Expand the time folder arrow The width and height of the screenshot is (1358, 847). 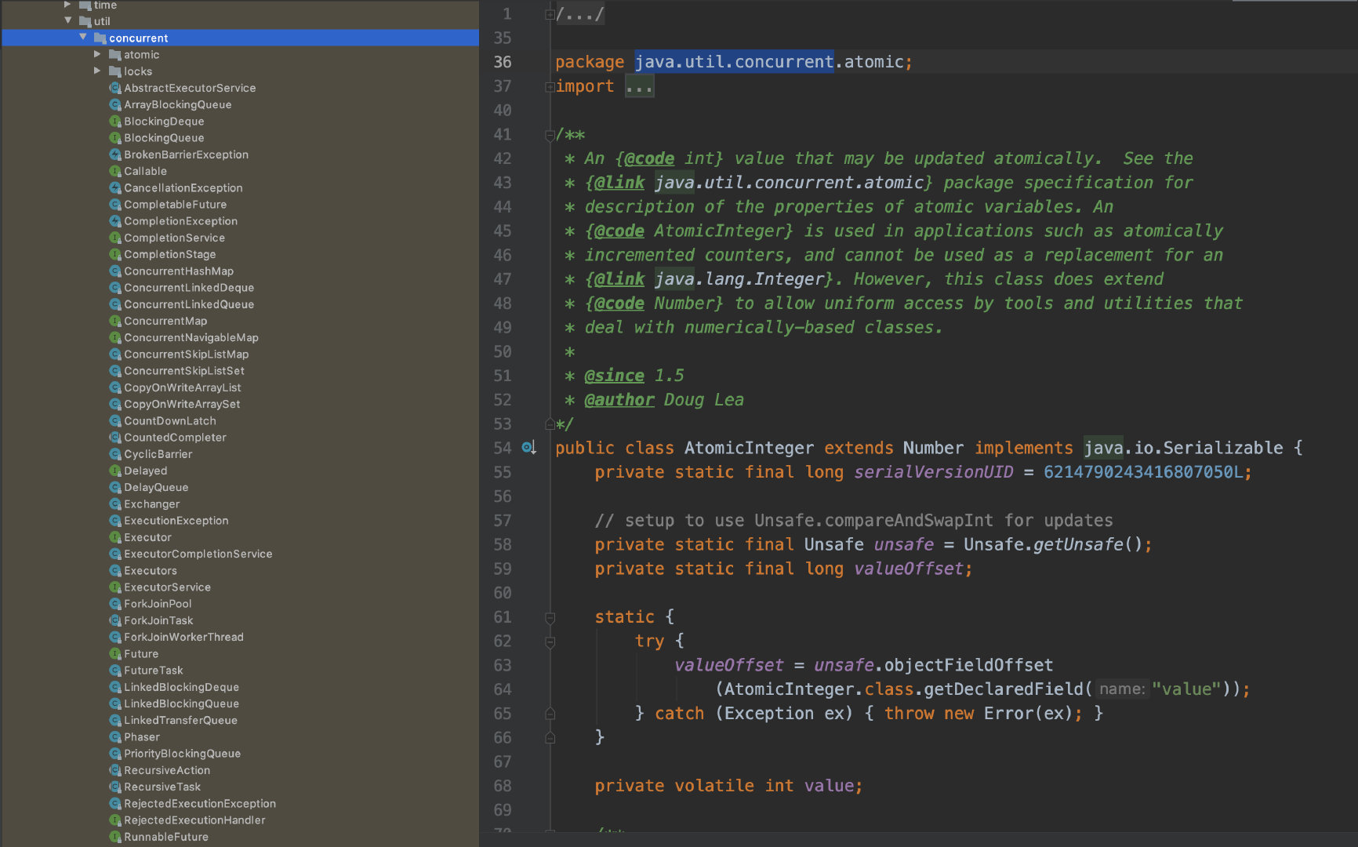point(68,5)
